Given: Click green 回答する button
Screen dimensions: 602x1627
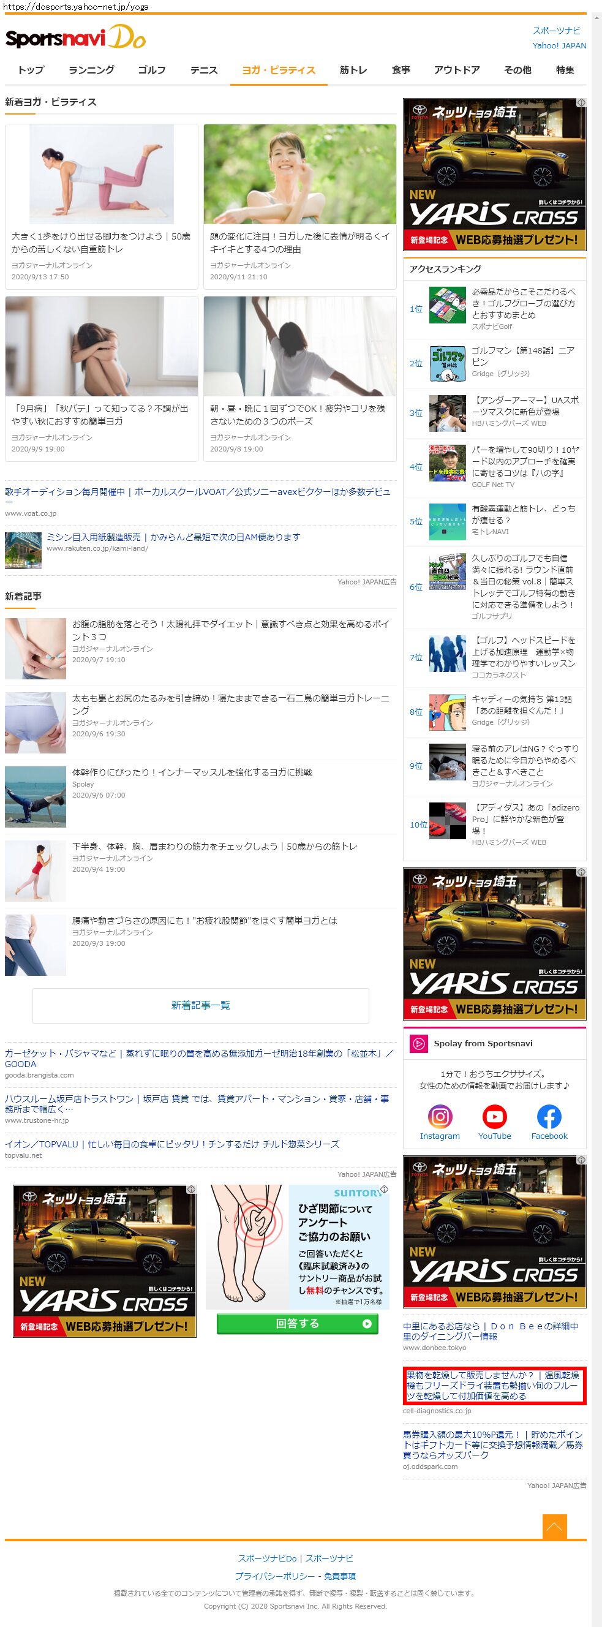Looking at the screenshot, I should [x=298, y=1323].
